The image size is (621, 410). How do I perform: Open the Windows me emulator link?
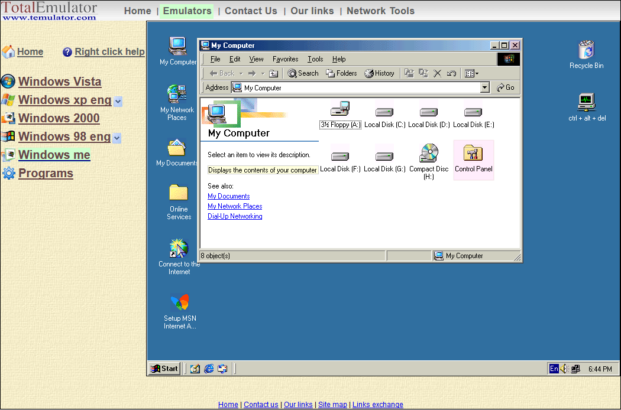point(54,155)
